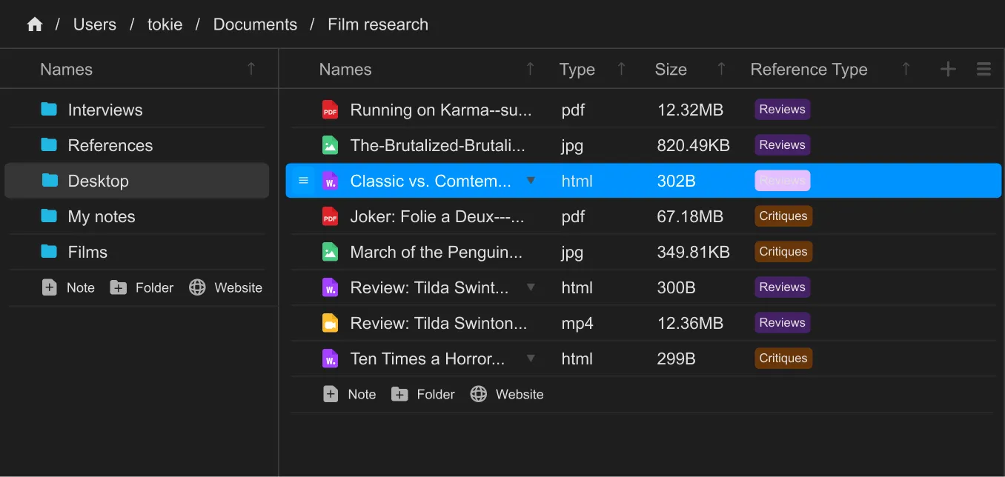Viewport: 1005px width, 477px height.
Task: Click the home icon in breadcrumb
Action: tap(35, 24)
